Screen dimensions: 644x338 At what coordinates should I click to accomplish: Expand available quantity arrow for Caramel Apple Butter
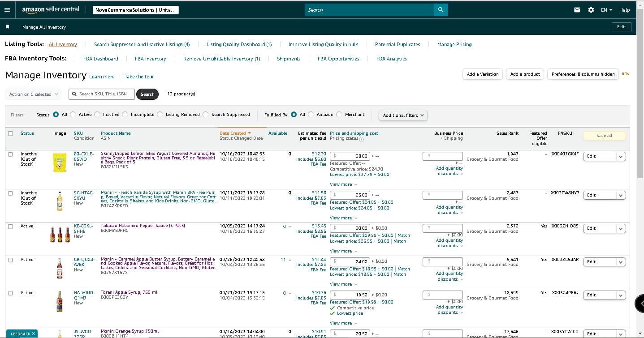coord(290,260)
